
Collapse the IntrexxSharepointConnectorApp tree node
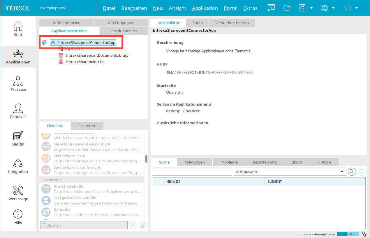44,42
